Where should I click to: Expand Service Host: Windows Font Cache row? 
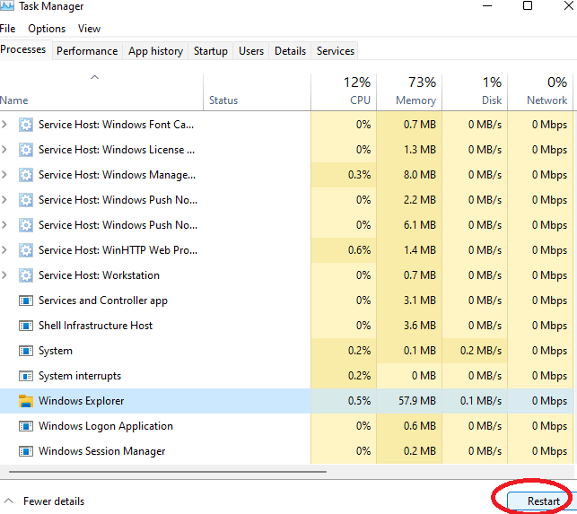click(4, 125)
